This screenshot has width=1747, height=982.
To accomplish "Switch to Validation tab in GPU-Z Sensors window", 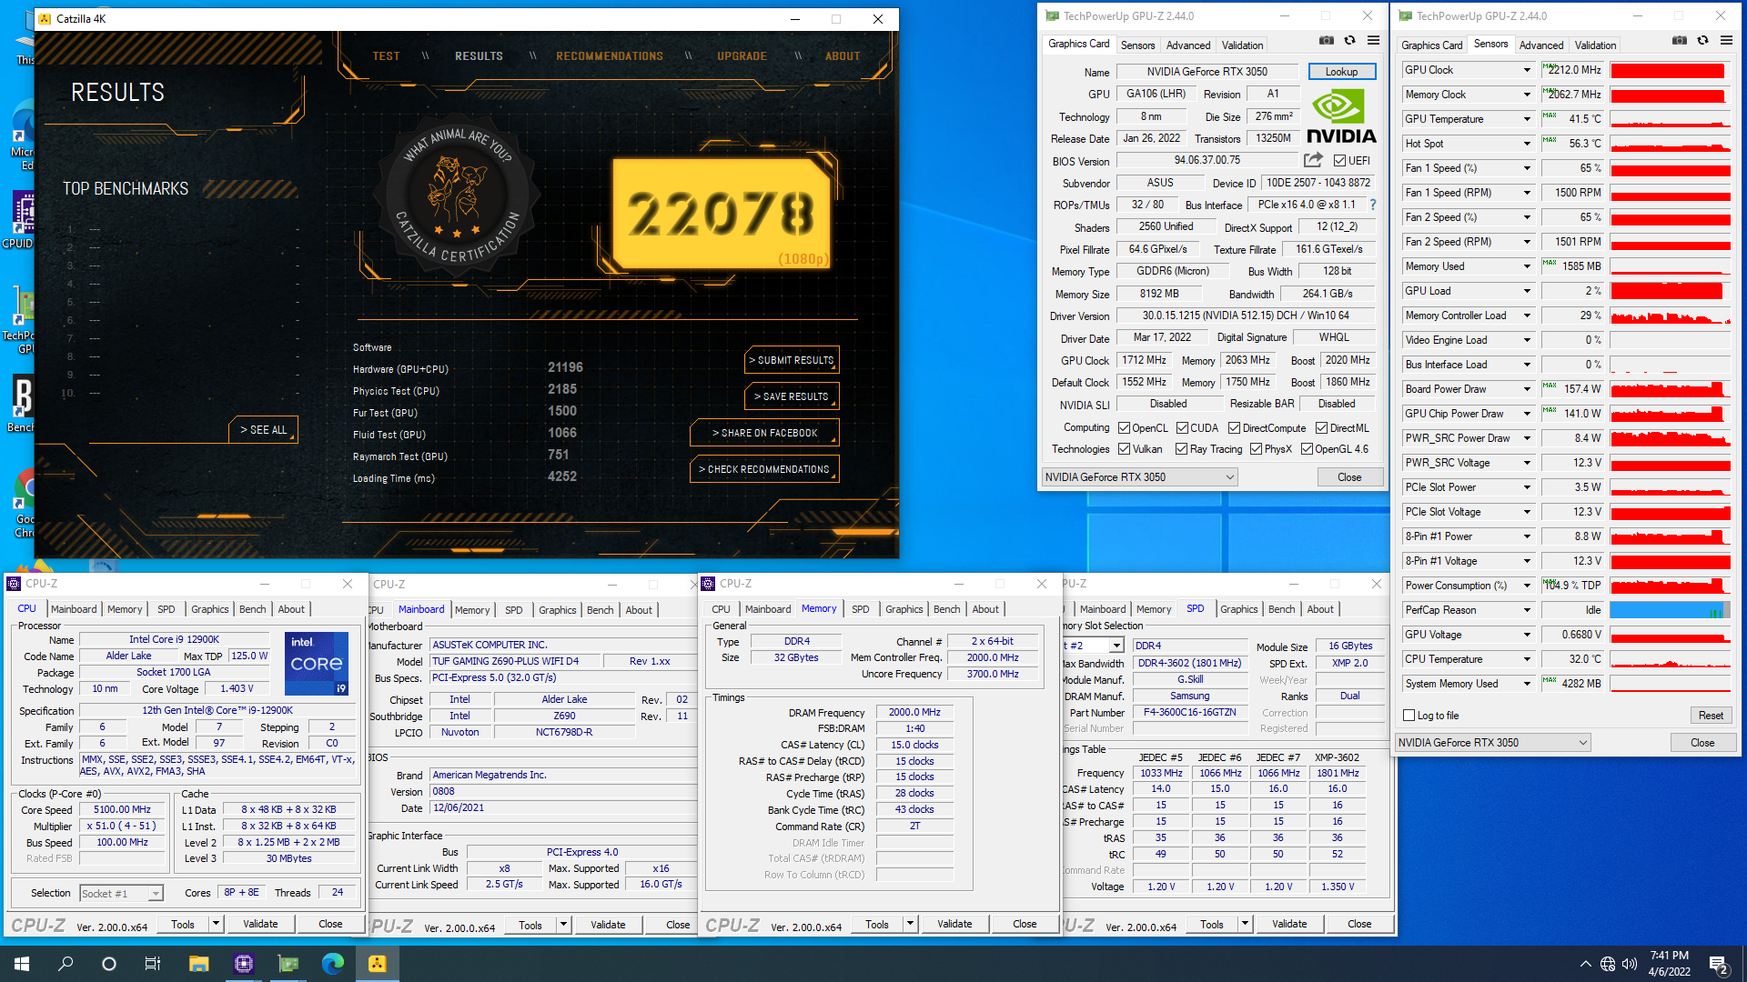I will click(x=1595, y=45).
